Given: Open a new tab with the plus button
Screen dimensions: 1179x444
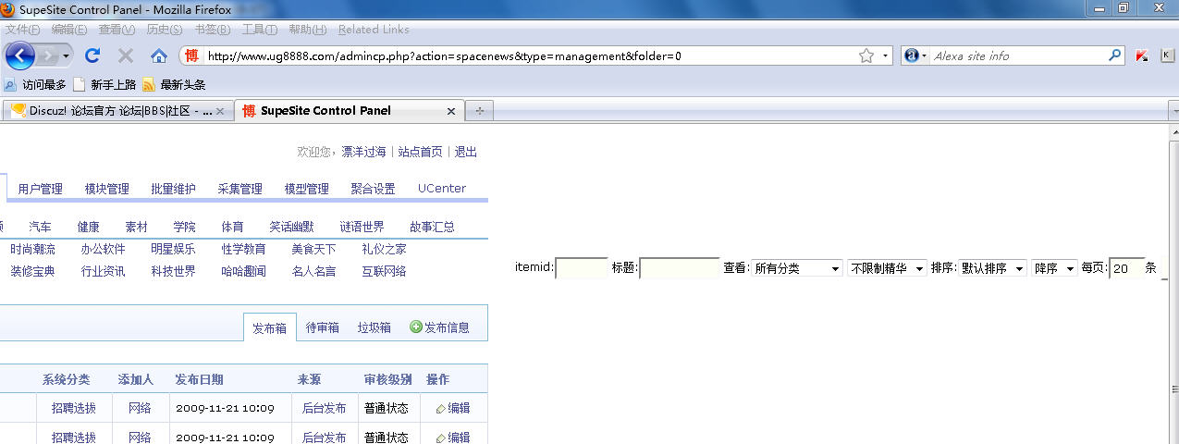Looking at the screenshot, I should pyautogui.click(x=479, y=111).
